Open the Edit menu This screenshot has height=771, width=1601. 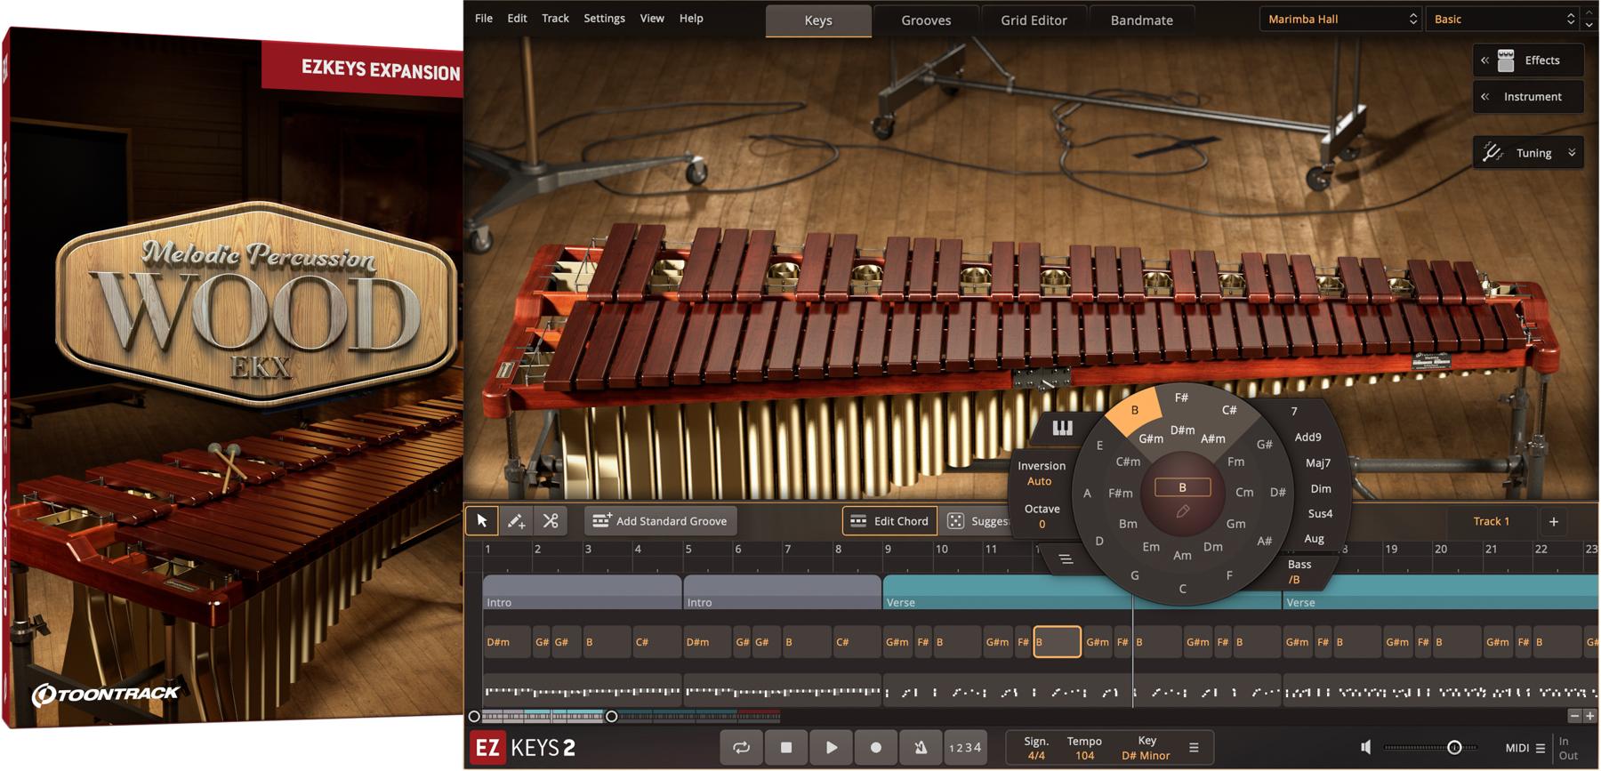pyautogui.click(x=517, y=18)
